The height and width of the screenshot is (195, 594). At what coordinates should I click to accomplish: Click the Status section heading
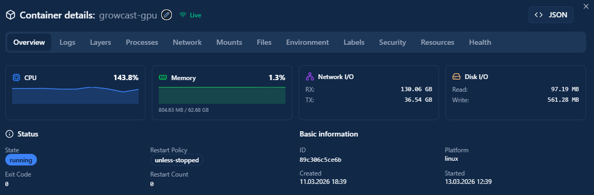pyautogui.click(x=27, y=134)
